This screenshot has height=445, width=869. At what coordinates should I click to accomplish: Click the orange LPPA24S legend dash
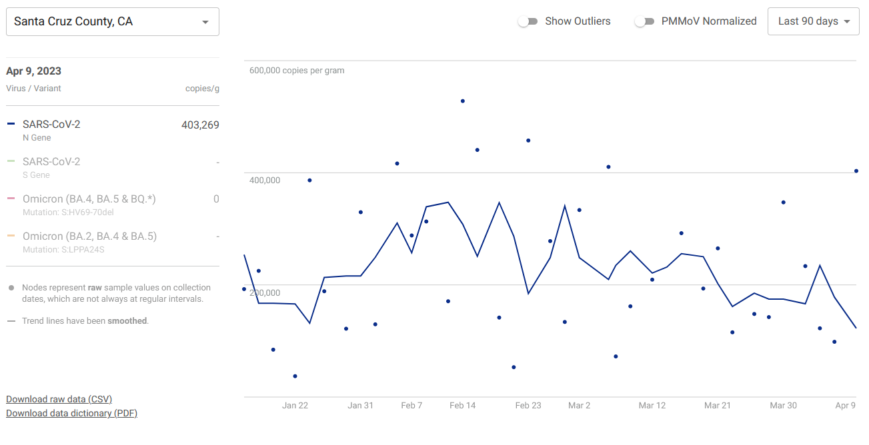coord(11,236)
